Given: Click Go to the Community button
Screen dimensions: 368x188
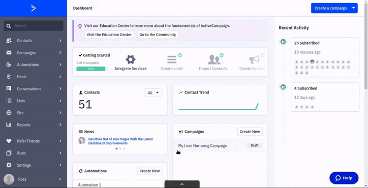Looking at the screenshot, I should 158,35.
